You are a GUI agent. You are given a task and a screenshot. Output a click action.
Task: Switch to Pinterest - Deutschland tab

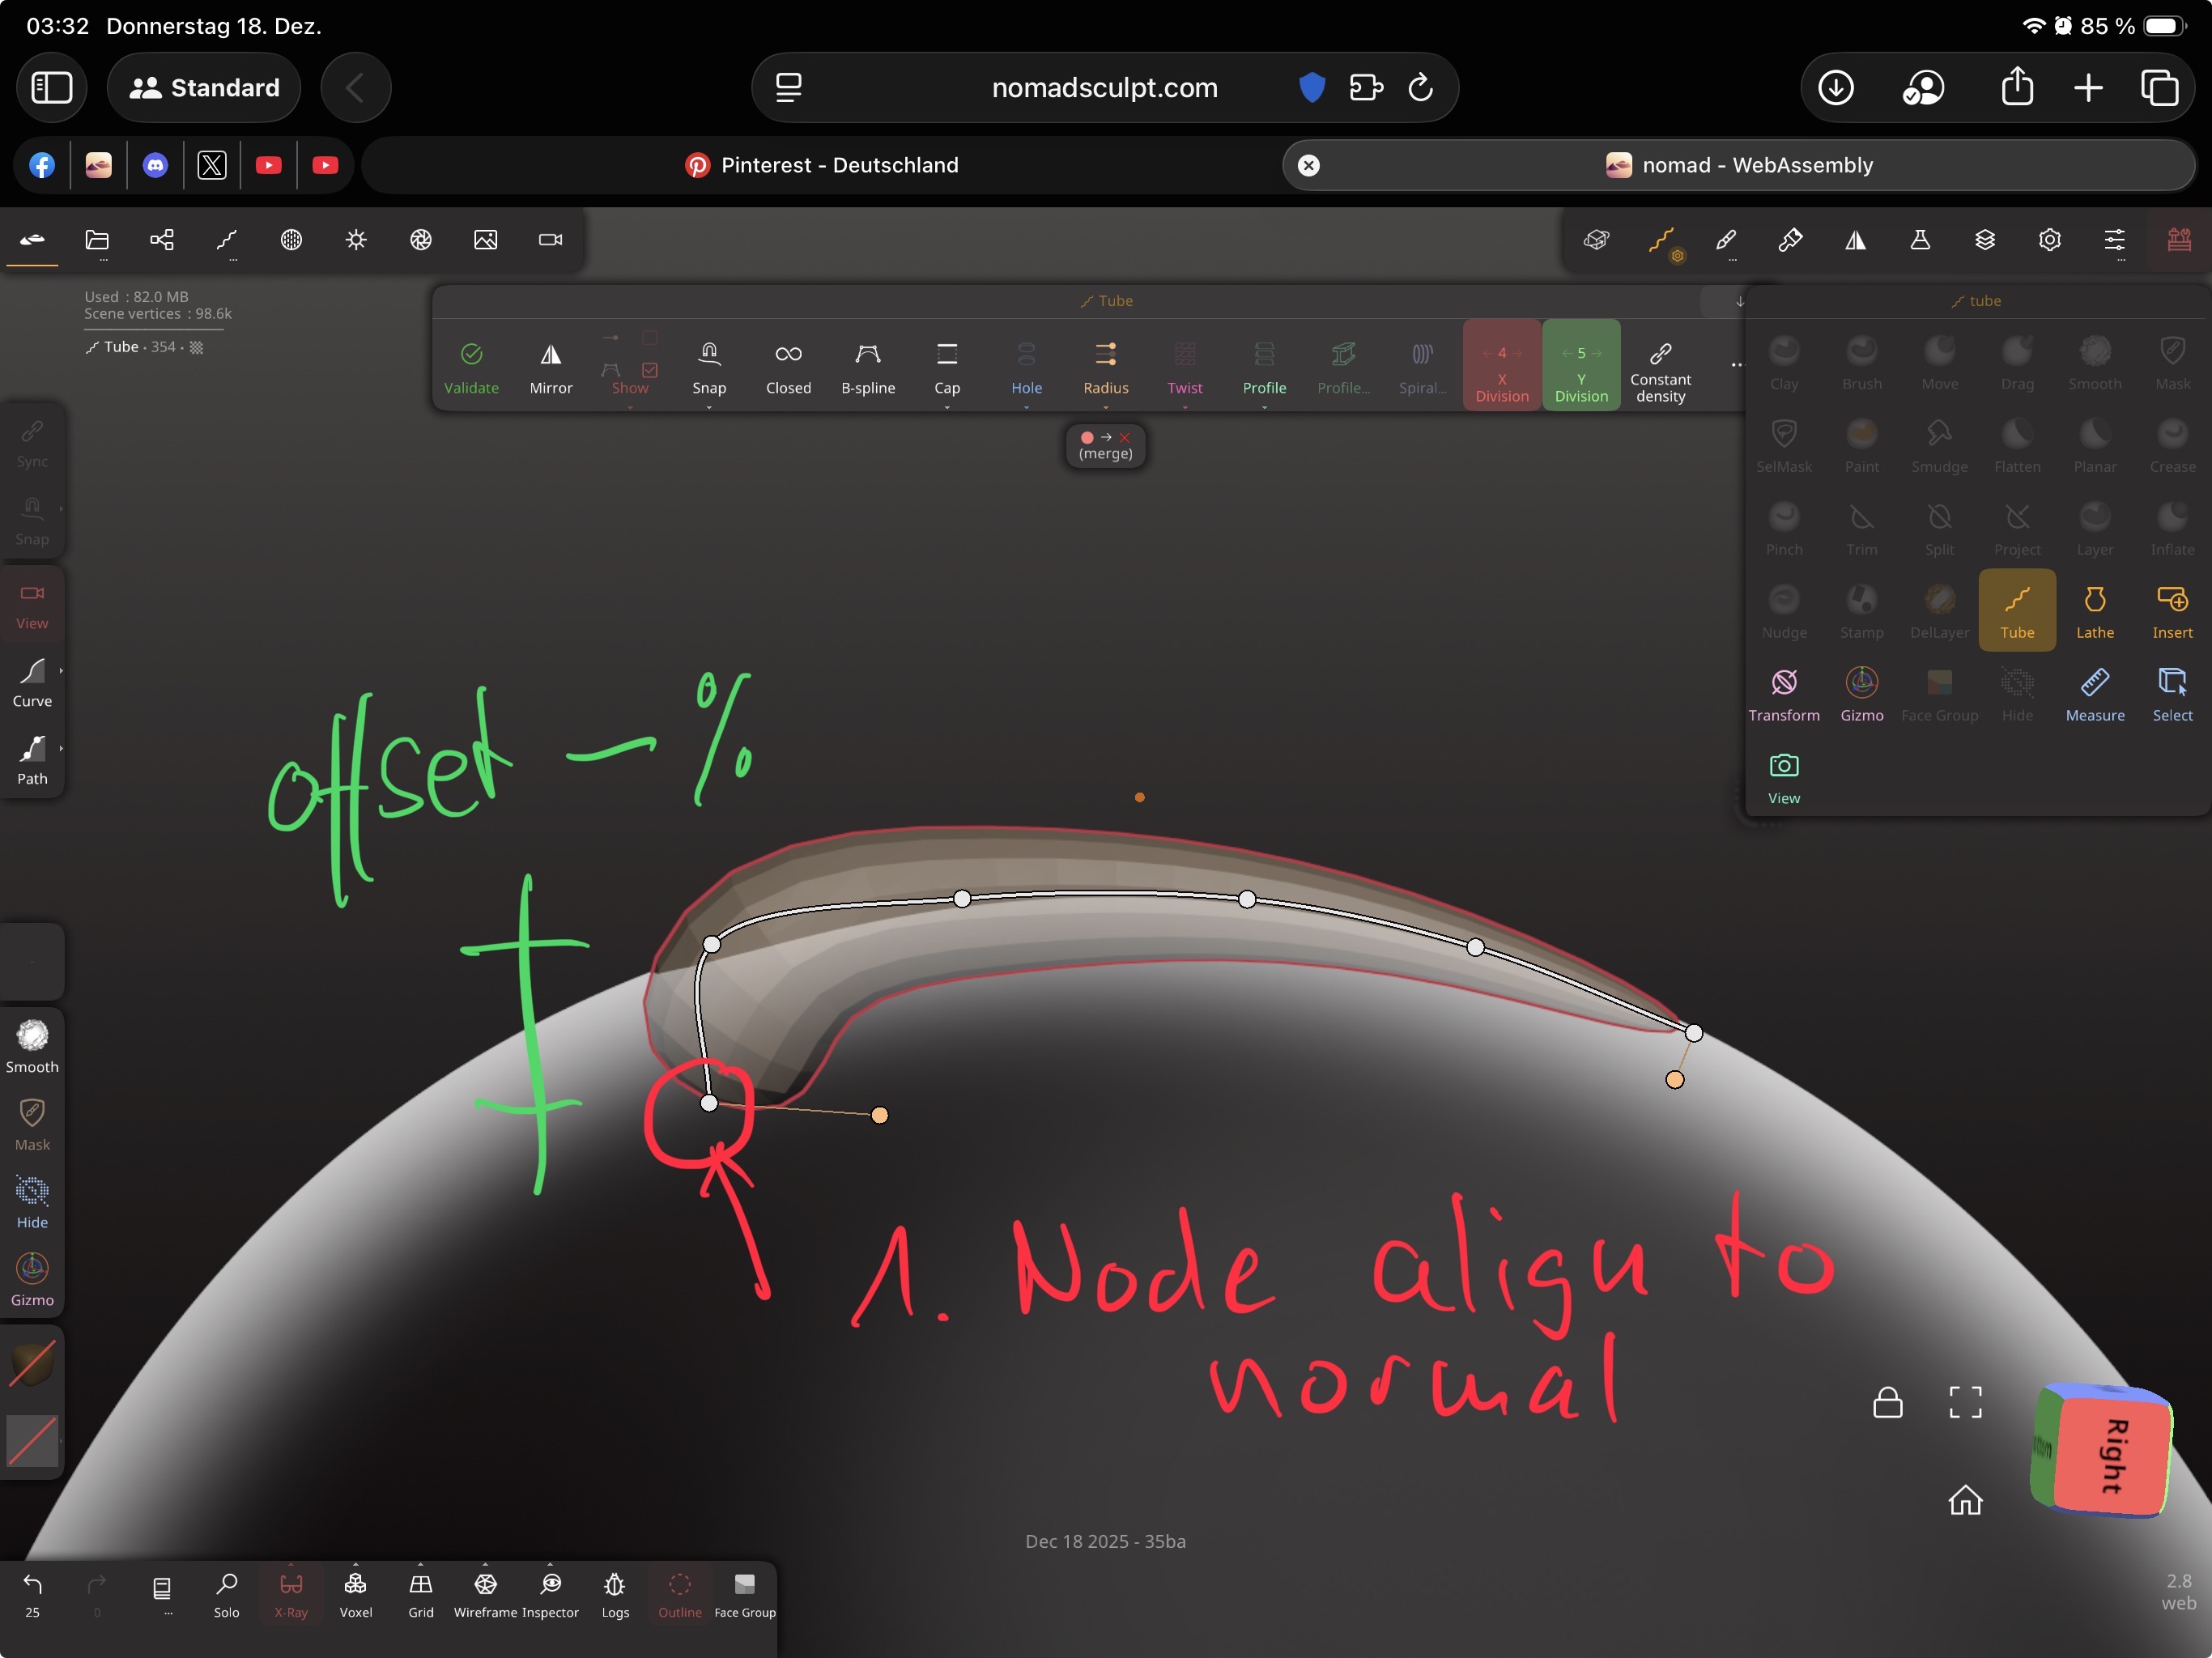[821, 165]
